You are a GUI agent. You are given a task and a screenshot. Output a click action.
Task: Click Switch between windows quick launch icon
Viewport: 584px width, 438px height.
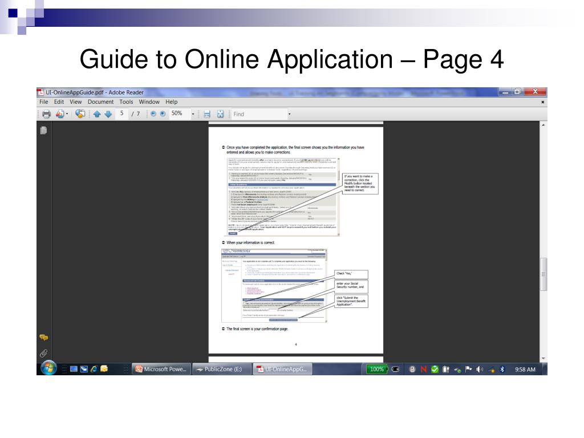[84, 369]
